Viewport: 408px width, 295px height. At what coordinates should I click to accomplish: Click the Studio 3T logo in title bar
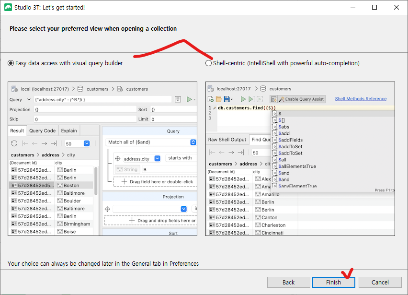coord(8,7)
